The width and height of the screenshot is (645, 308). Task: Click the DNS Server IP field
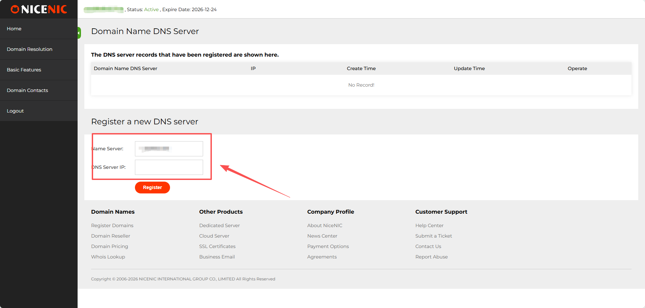point(169,167)
